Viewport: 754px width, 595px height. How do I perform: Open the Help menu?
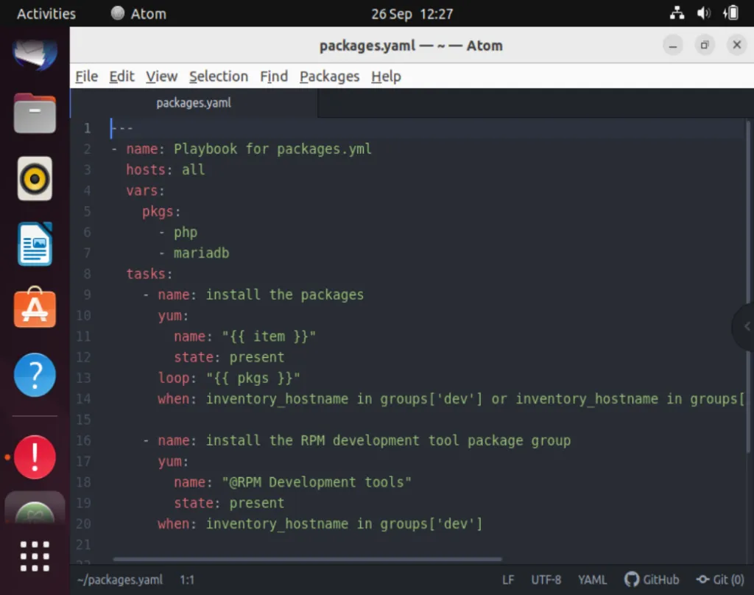point(386,77)
